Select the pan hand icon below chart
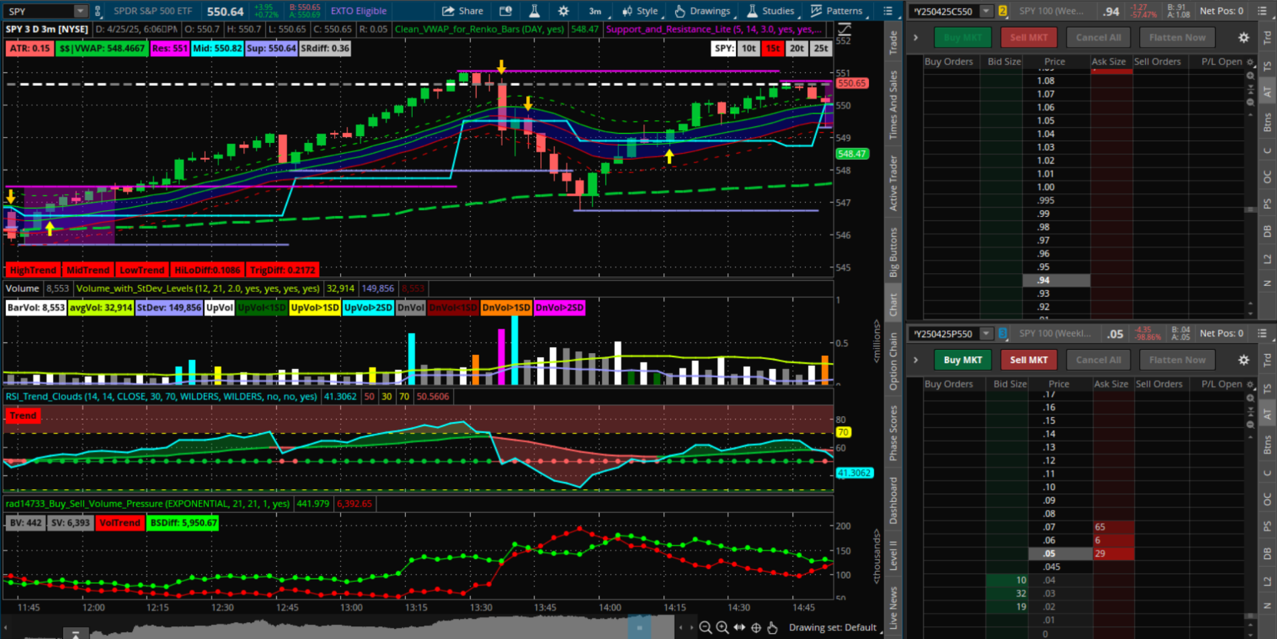 click(772, 628)
